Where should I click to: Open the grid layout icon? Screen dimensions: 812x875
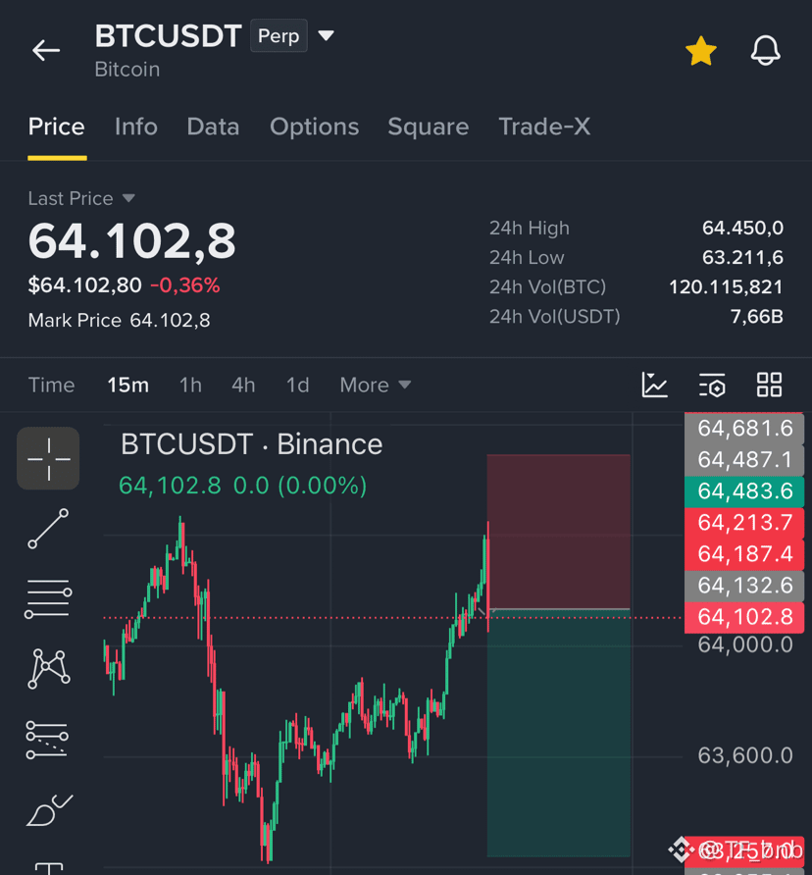tap(769, 385)
